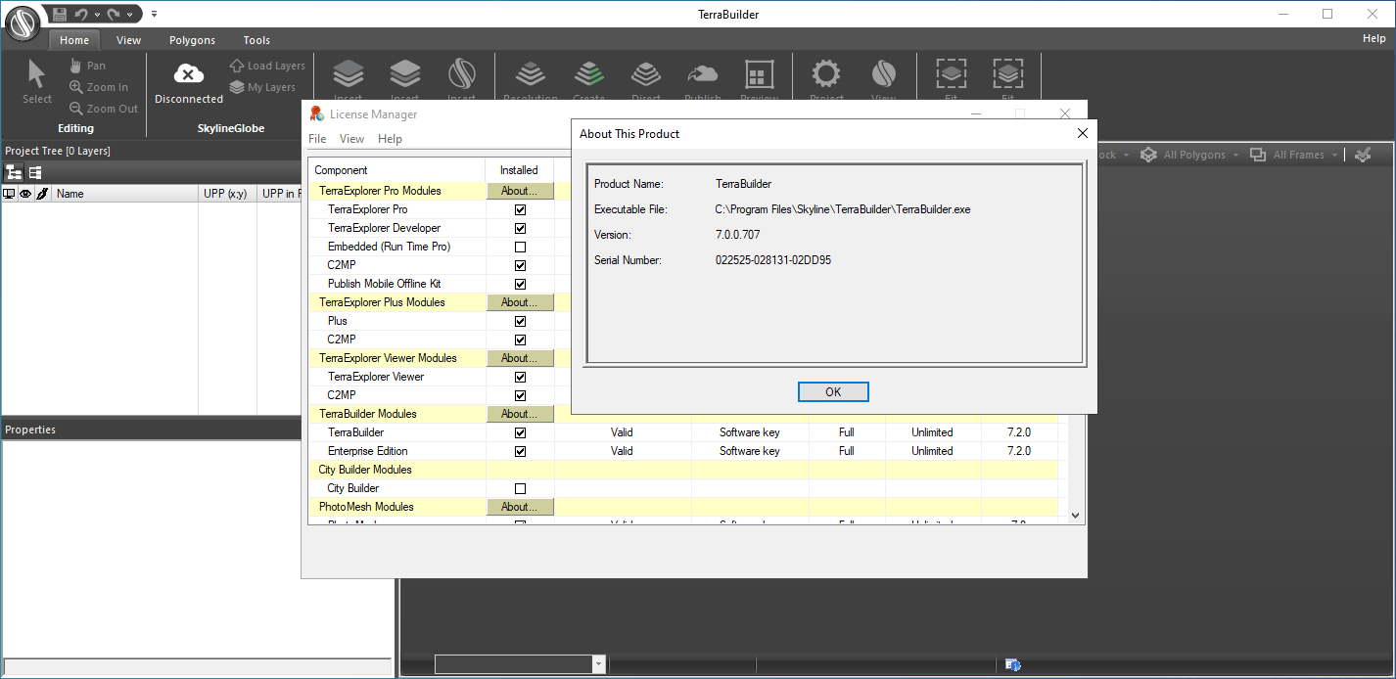The width and height of the screenshot is (1396, 679).
Task: Click About button for TerraBuilder Modules
Action: coord(520,414)
